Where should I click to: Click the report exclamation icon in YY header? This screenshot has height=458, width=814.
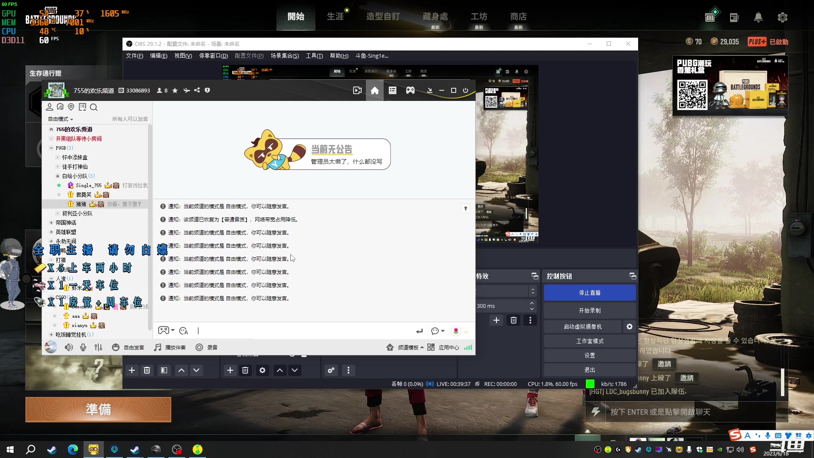click(x=207, y=90)
